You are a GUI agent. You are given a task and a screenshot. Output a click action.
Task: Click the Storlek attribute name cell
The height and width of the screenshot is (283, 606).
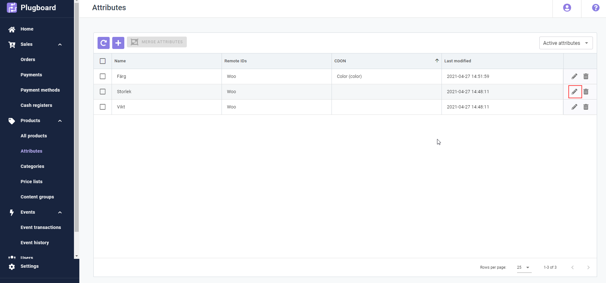click(167, 92)
